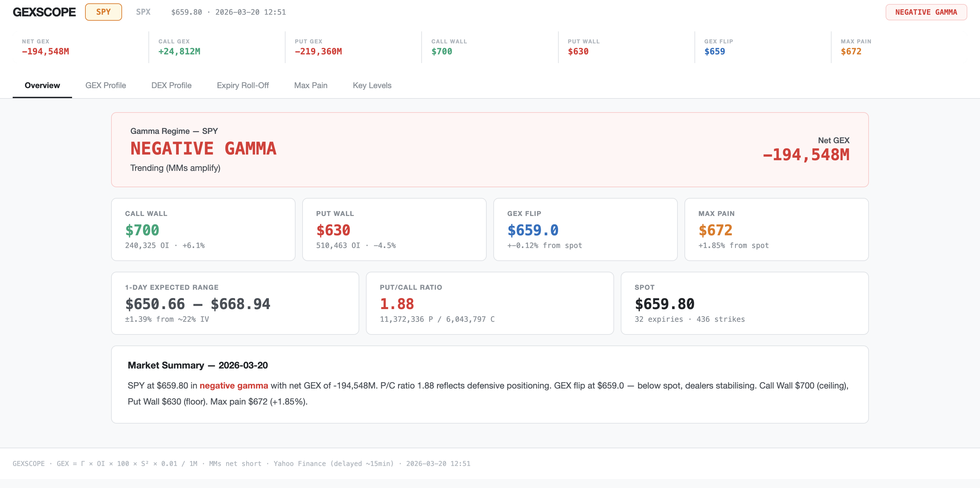Click the Put GEX header value
Image resolution: width=980 pixels, height=488 pixels.
318,51
